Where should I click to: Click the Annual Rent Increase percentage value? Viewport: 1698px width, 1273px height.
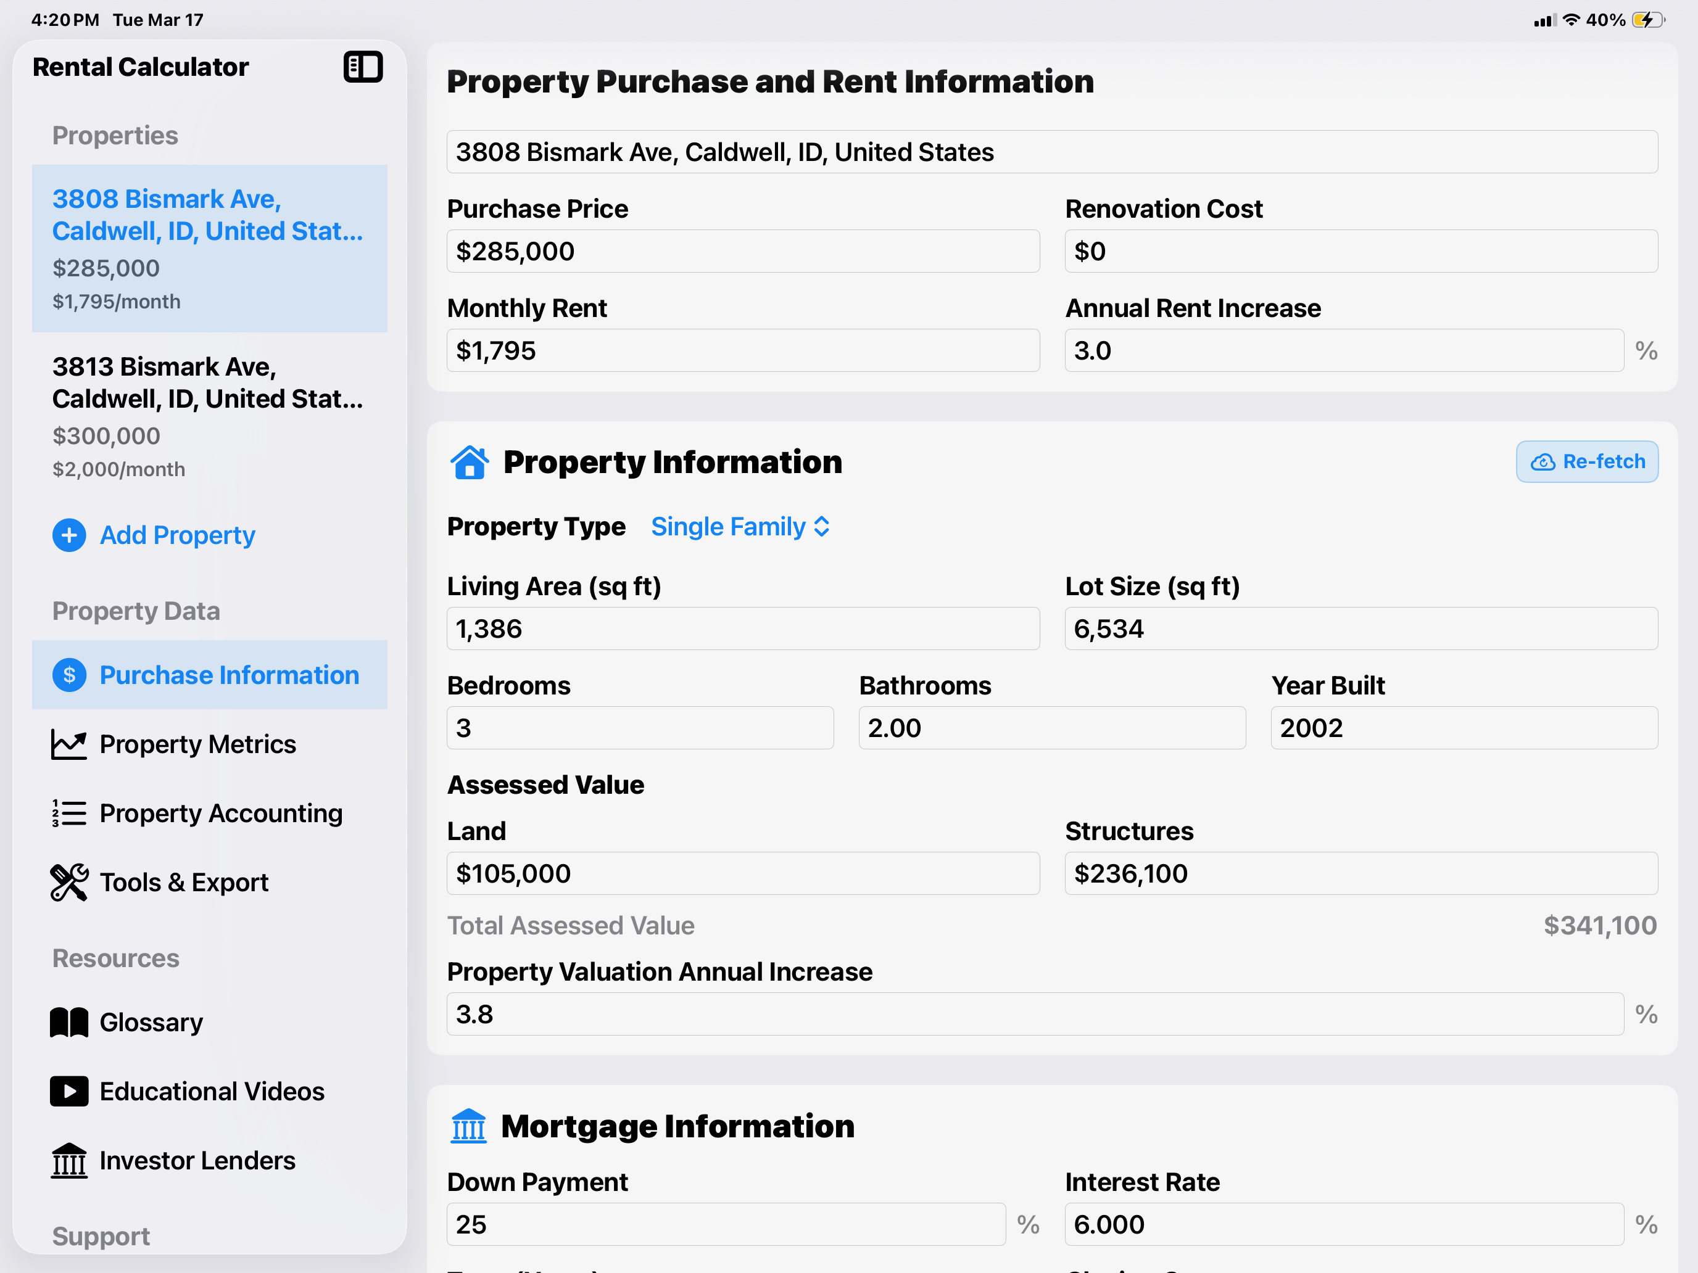point(1344,350)
